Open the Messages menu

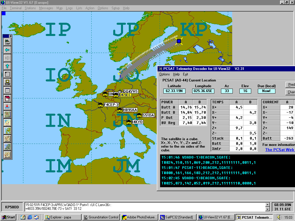(46, 8)
